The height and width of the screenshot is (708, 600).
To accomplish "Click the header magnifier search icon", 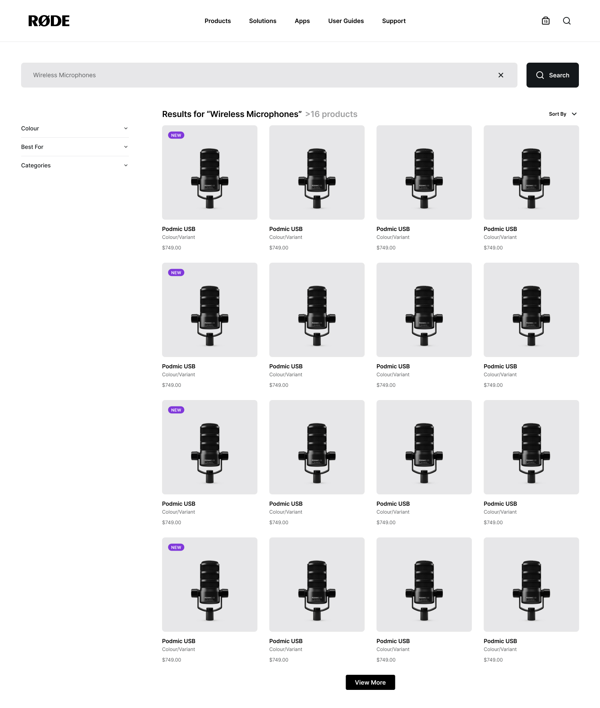I will [x=567, y=21].
